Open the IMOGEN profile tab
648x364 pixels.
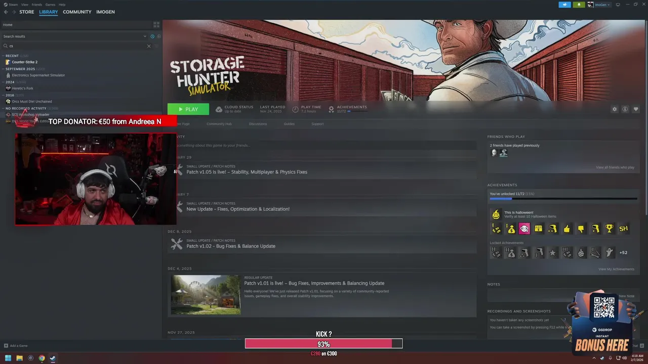[105, 12]
